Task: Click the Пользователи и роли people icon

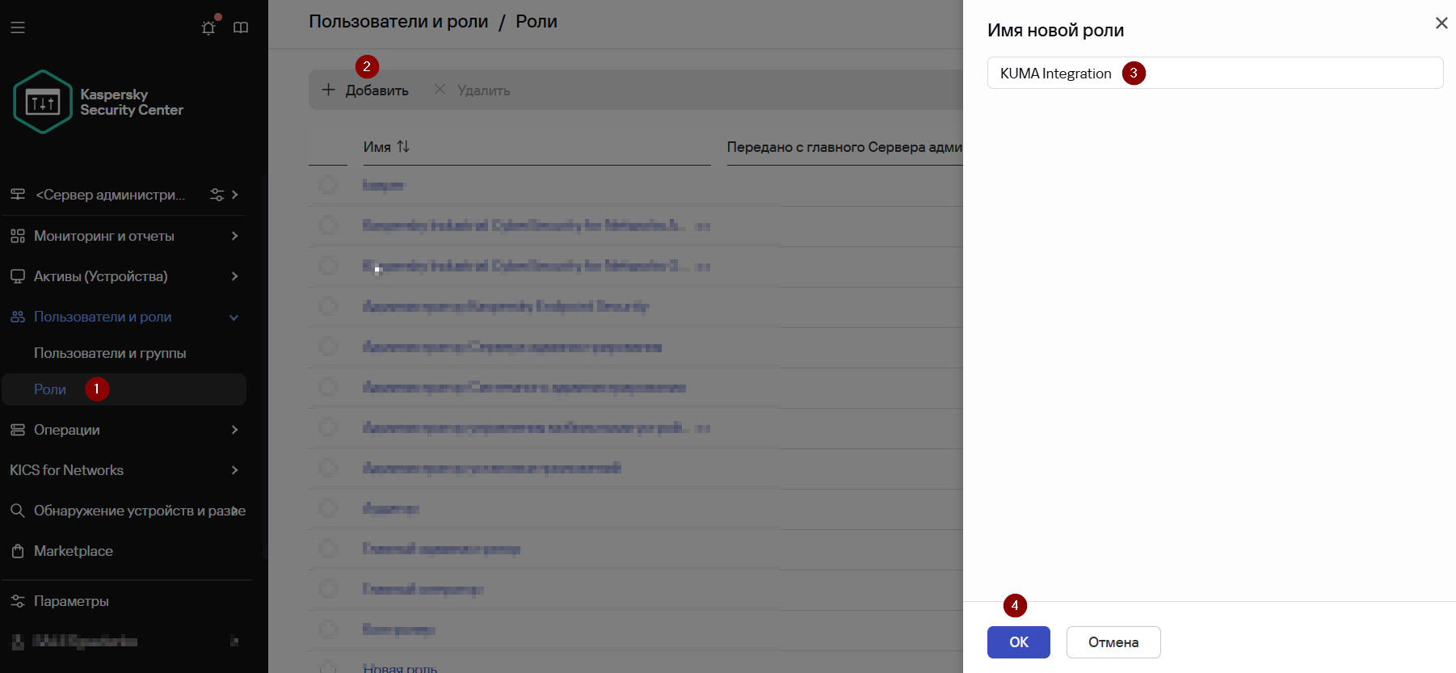Action: (x=18, y=317)
